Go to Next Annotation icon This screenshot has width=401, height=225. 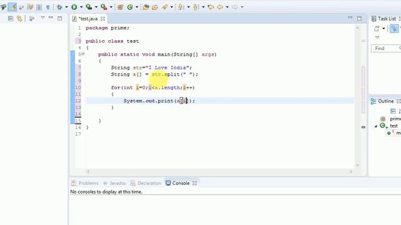coord(181,7)
